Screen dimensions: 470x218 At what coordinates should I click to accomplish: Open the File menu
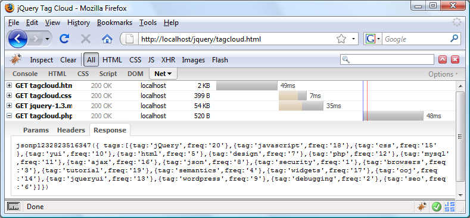(x=14, y=23)
